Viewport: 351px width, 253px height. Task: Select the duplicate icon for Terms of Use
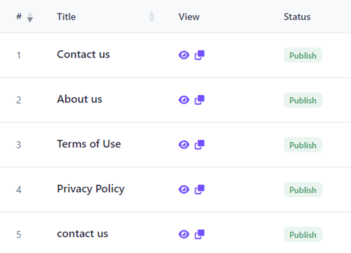[199, 145]
